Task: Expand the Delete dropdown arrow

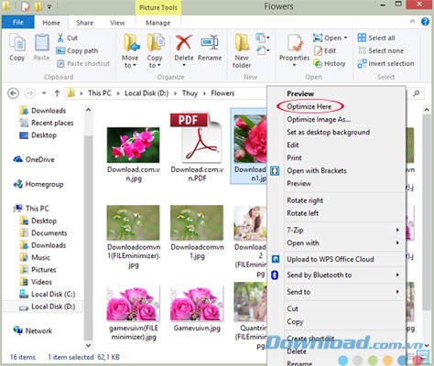Action: coord(184,65)
